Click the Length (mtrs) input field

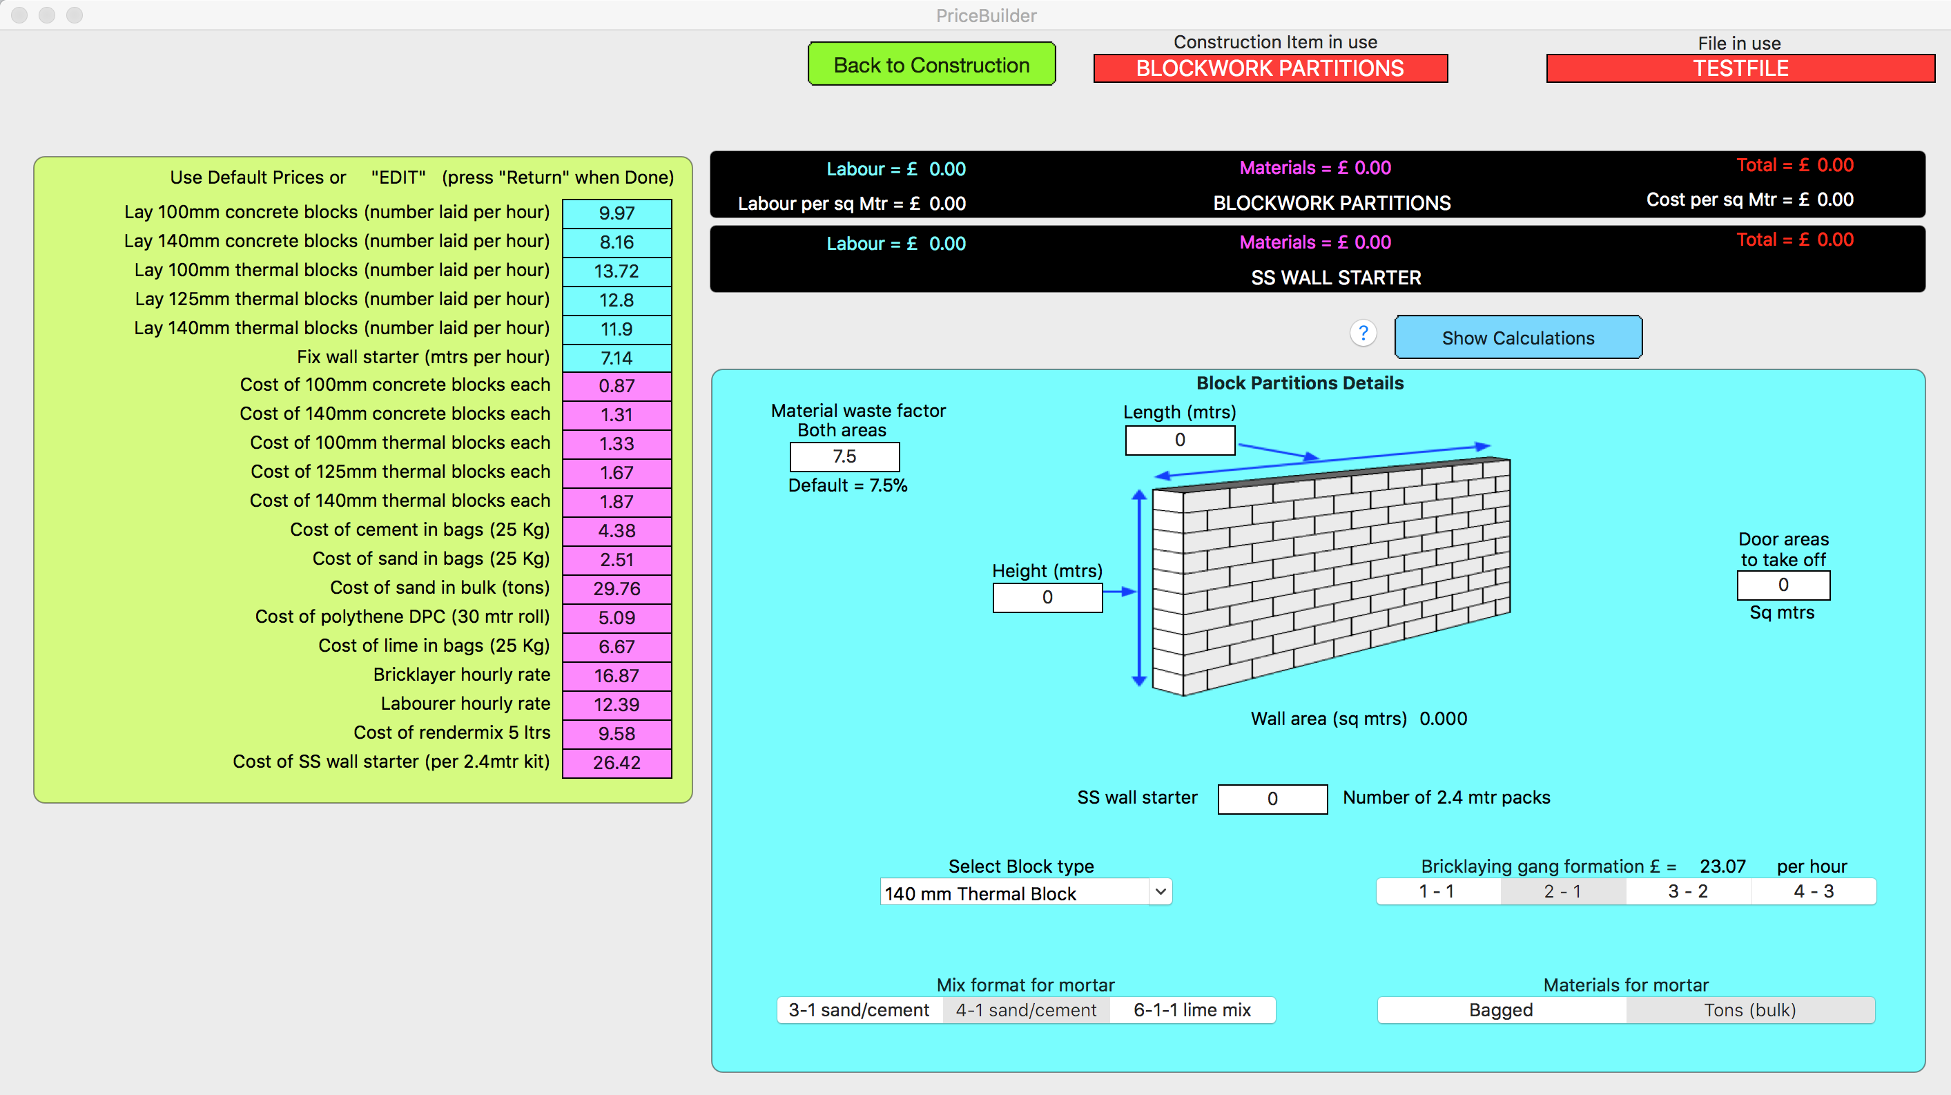1180,440
